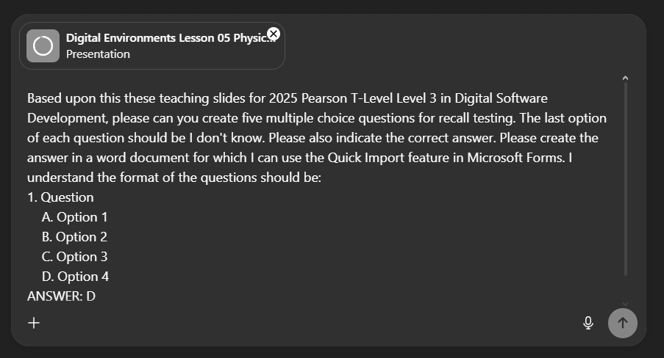This screenshot has height=358, width=664.
Task: Put cursor on the 'ANSWER: D' line
Action: click(61, 296)
